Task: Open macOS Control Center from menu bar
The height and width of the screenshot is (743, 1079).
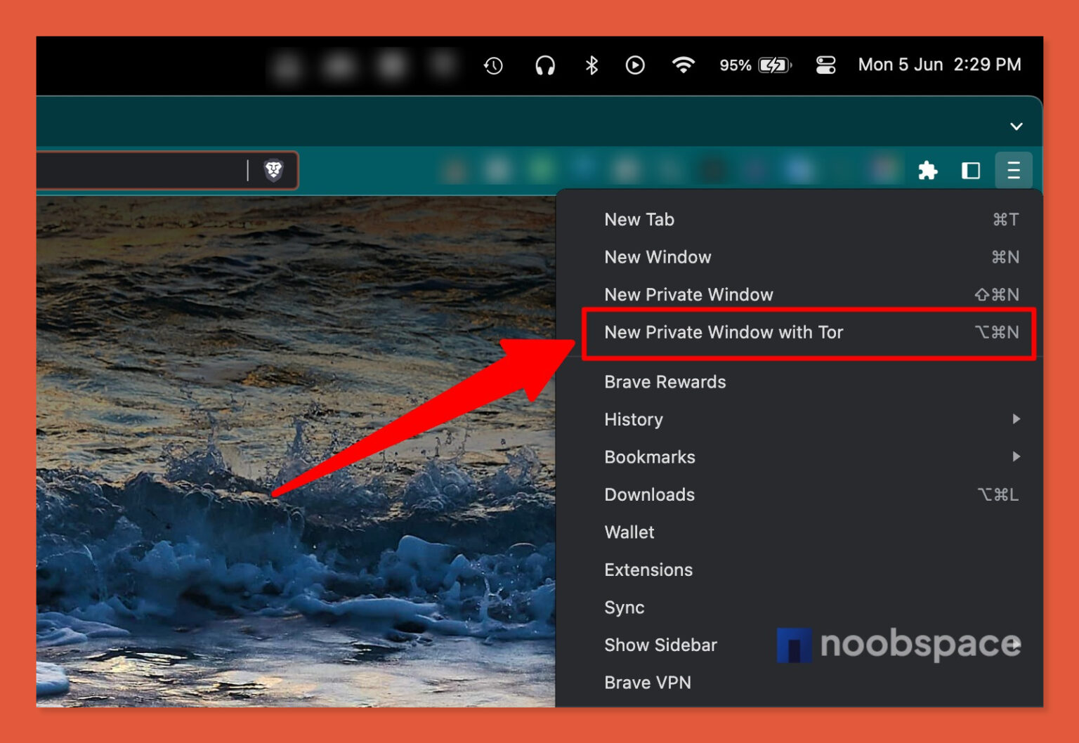Action: coord(826,65)
